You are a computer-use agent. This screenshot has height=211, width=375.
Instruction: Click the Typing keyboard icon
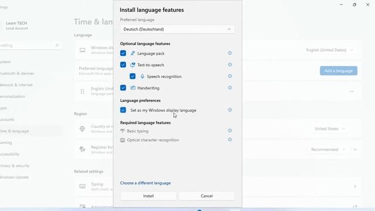pos(82,186)
